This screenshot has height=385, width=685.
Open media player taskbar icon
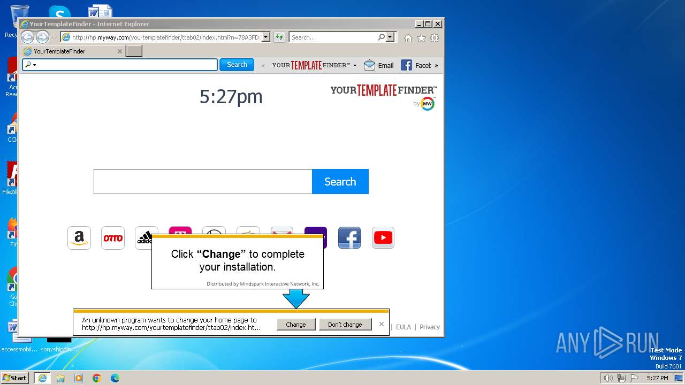79,378
